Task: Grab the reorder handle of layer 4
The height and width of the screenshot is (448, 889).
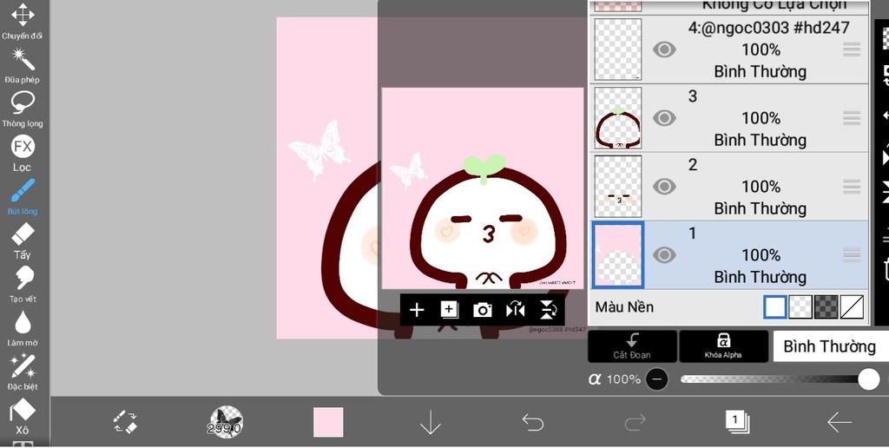Action: pyautogui.click(x=852, y=49)
